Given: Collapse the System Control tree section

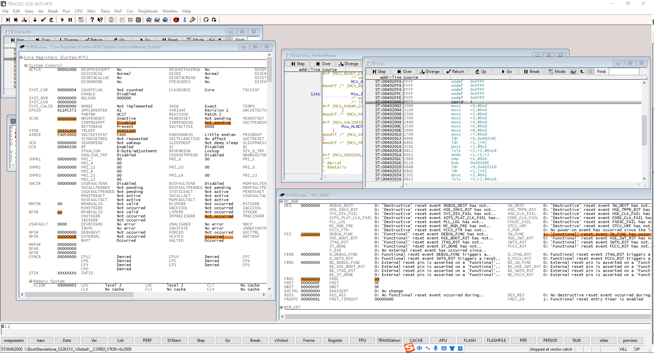Looking at the screenshot, I should [x=26, y=65].
